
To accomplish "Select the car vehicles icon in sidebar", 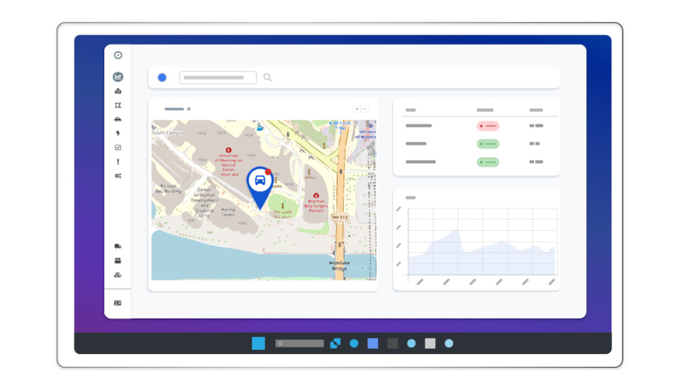I will coord(118,120).
